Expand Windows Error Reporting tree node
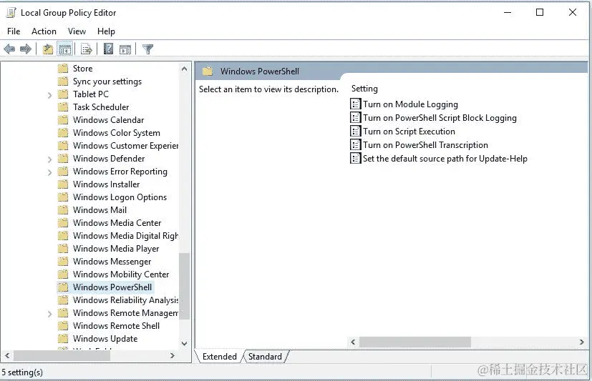The height and width of the screenshot is (381, 592). tap(49, 172)
